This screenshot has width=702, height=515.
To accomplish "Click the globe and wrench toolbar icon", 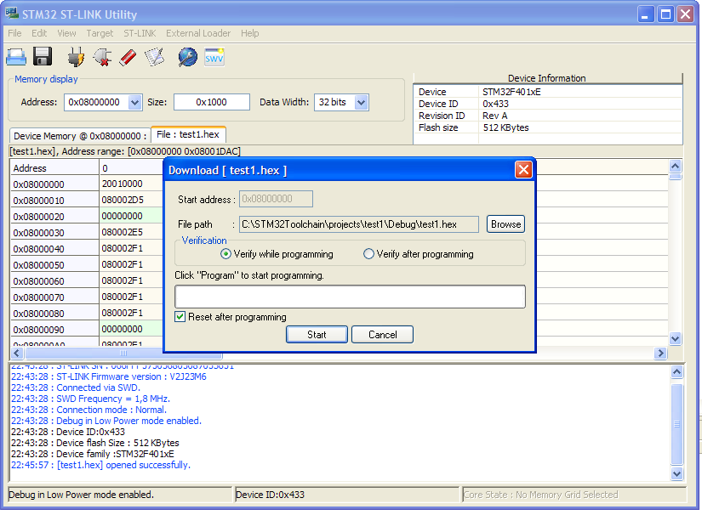I will (187, 57).
